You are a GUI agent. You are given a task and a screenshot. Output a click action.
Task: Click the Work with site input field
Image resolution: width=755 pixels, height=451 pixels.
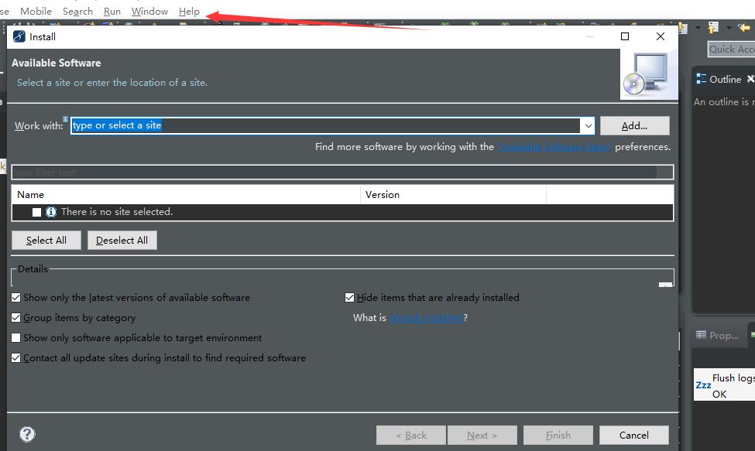(325, 125)
